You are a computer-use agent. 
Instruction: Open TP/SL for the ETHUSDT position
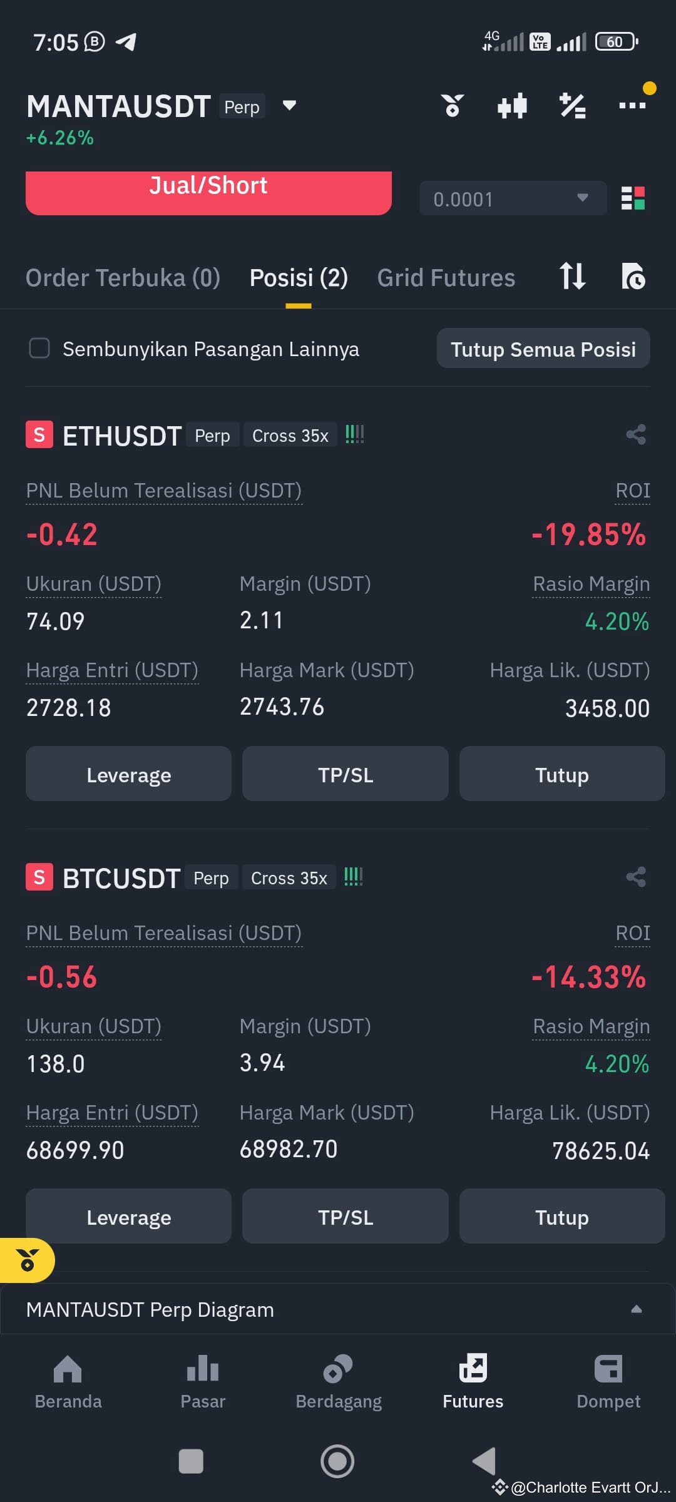click(x=345, y=774)
